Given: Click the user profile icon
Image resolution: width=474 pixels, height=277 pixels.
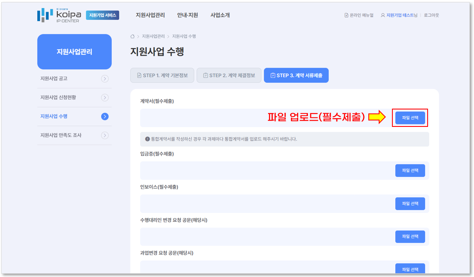Looking at the screenshot, I should tap(383, 15).
